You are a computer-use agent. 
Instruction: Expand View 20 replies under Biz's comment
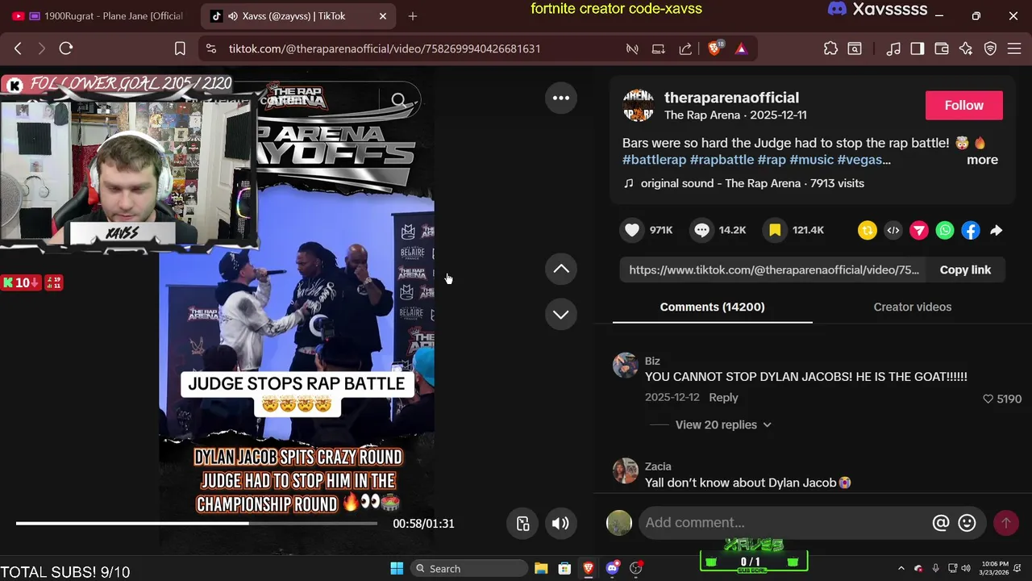tap(722, 424)
